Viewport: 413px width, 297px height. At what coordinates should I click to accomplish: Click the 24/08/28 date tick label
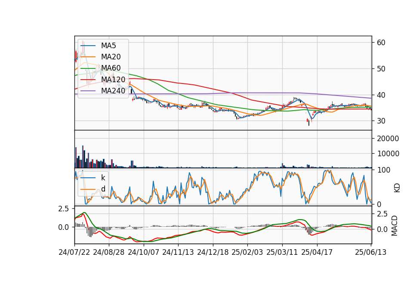tap(109, 252)
